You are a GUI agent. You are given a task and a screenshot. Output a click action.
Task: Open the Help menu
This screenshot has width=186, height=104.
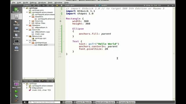click(x=67, y=3)
